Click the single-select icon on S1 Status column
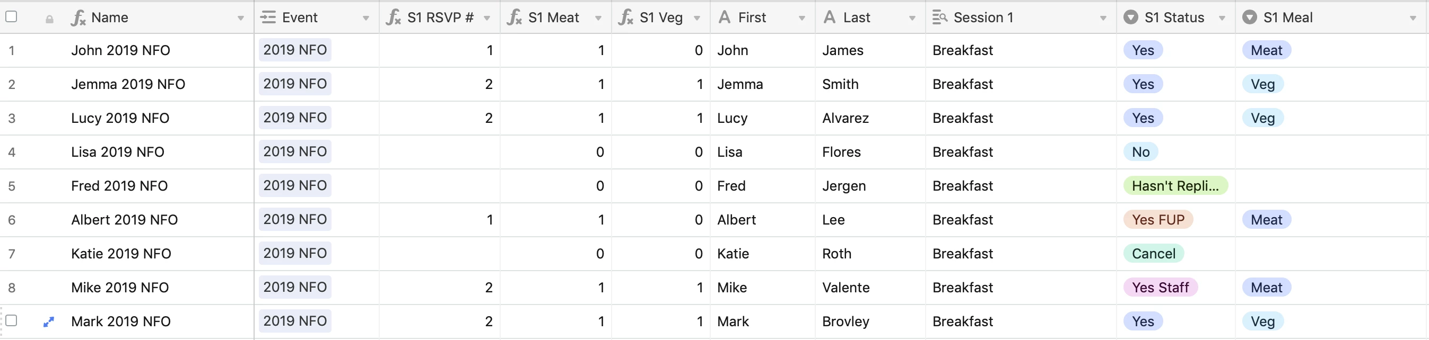1429x340 pixels. pos(1130,17)
